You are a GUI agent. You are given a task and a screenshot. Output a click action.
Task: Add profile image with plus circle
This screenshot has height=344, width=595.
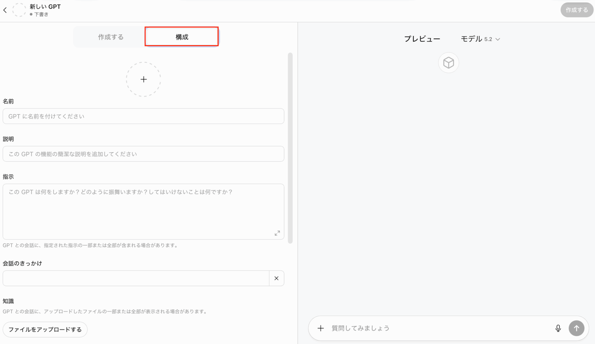coord(144,79)
